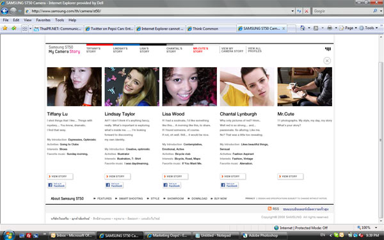Viewport: 384px width, 240px height.
Task: Switch to Think Common tab
Action: (211, 29)
